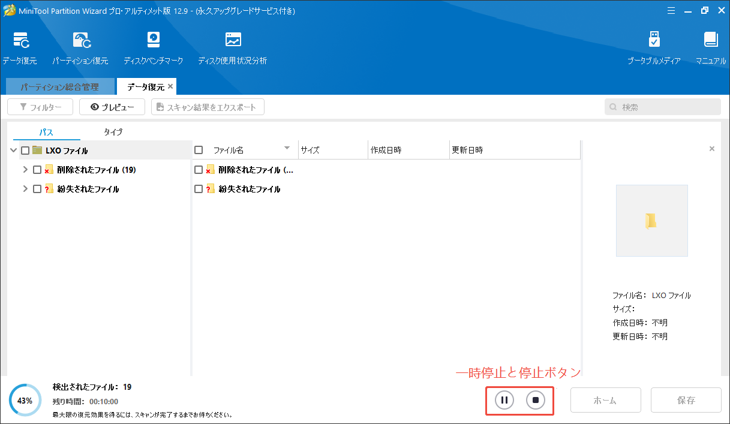730x424 pixels.
Task: Select 紛失されたファイル row name in file list
Action: (x=250, y=189)
